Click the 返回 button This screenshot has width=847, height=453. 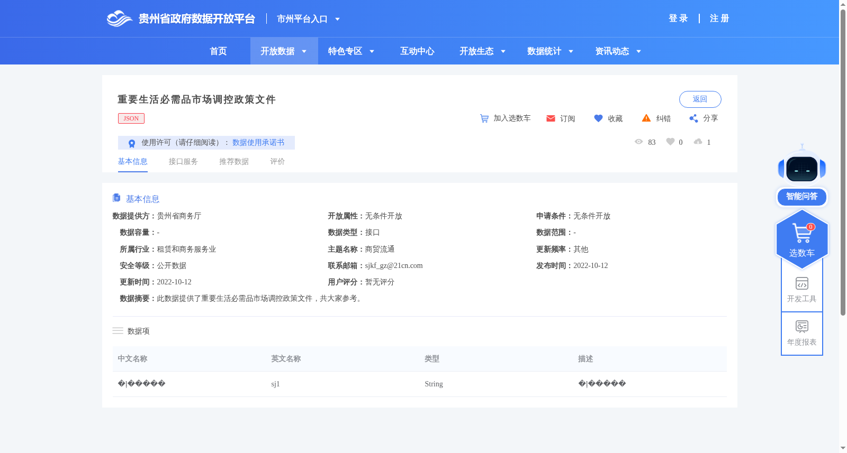point(700,99)
